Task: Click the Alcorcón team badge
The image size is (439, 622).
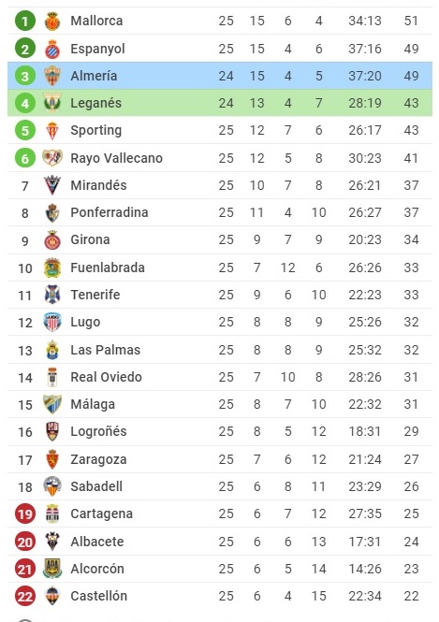Action: [52, 569]
